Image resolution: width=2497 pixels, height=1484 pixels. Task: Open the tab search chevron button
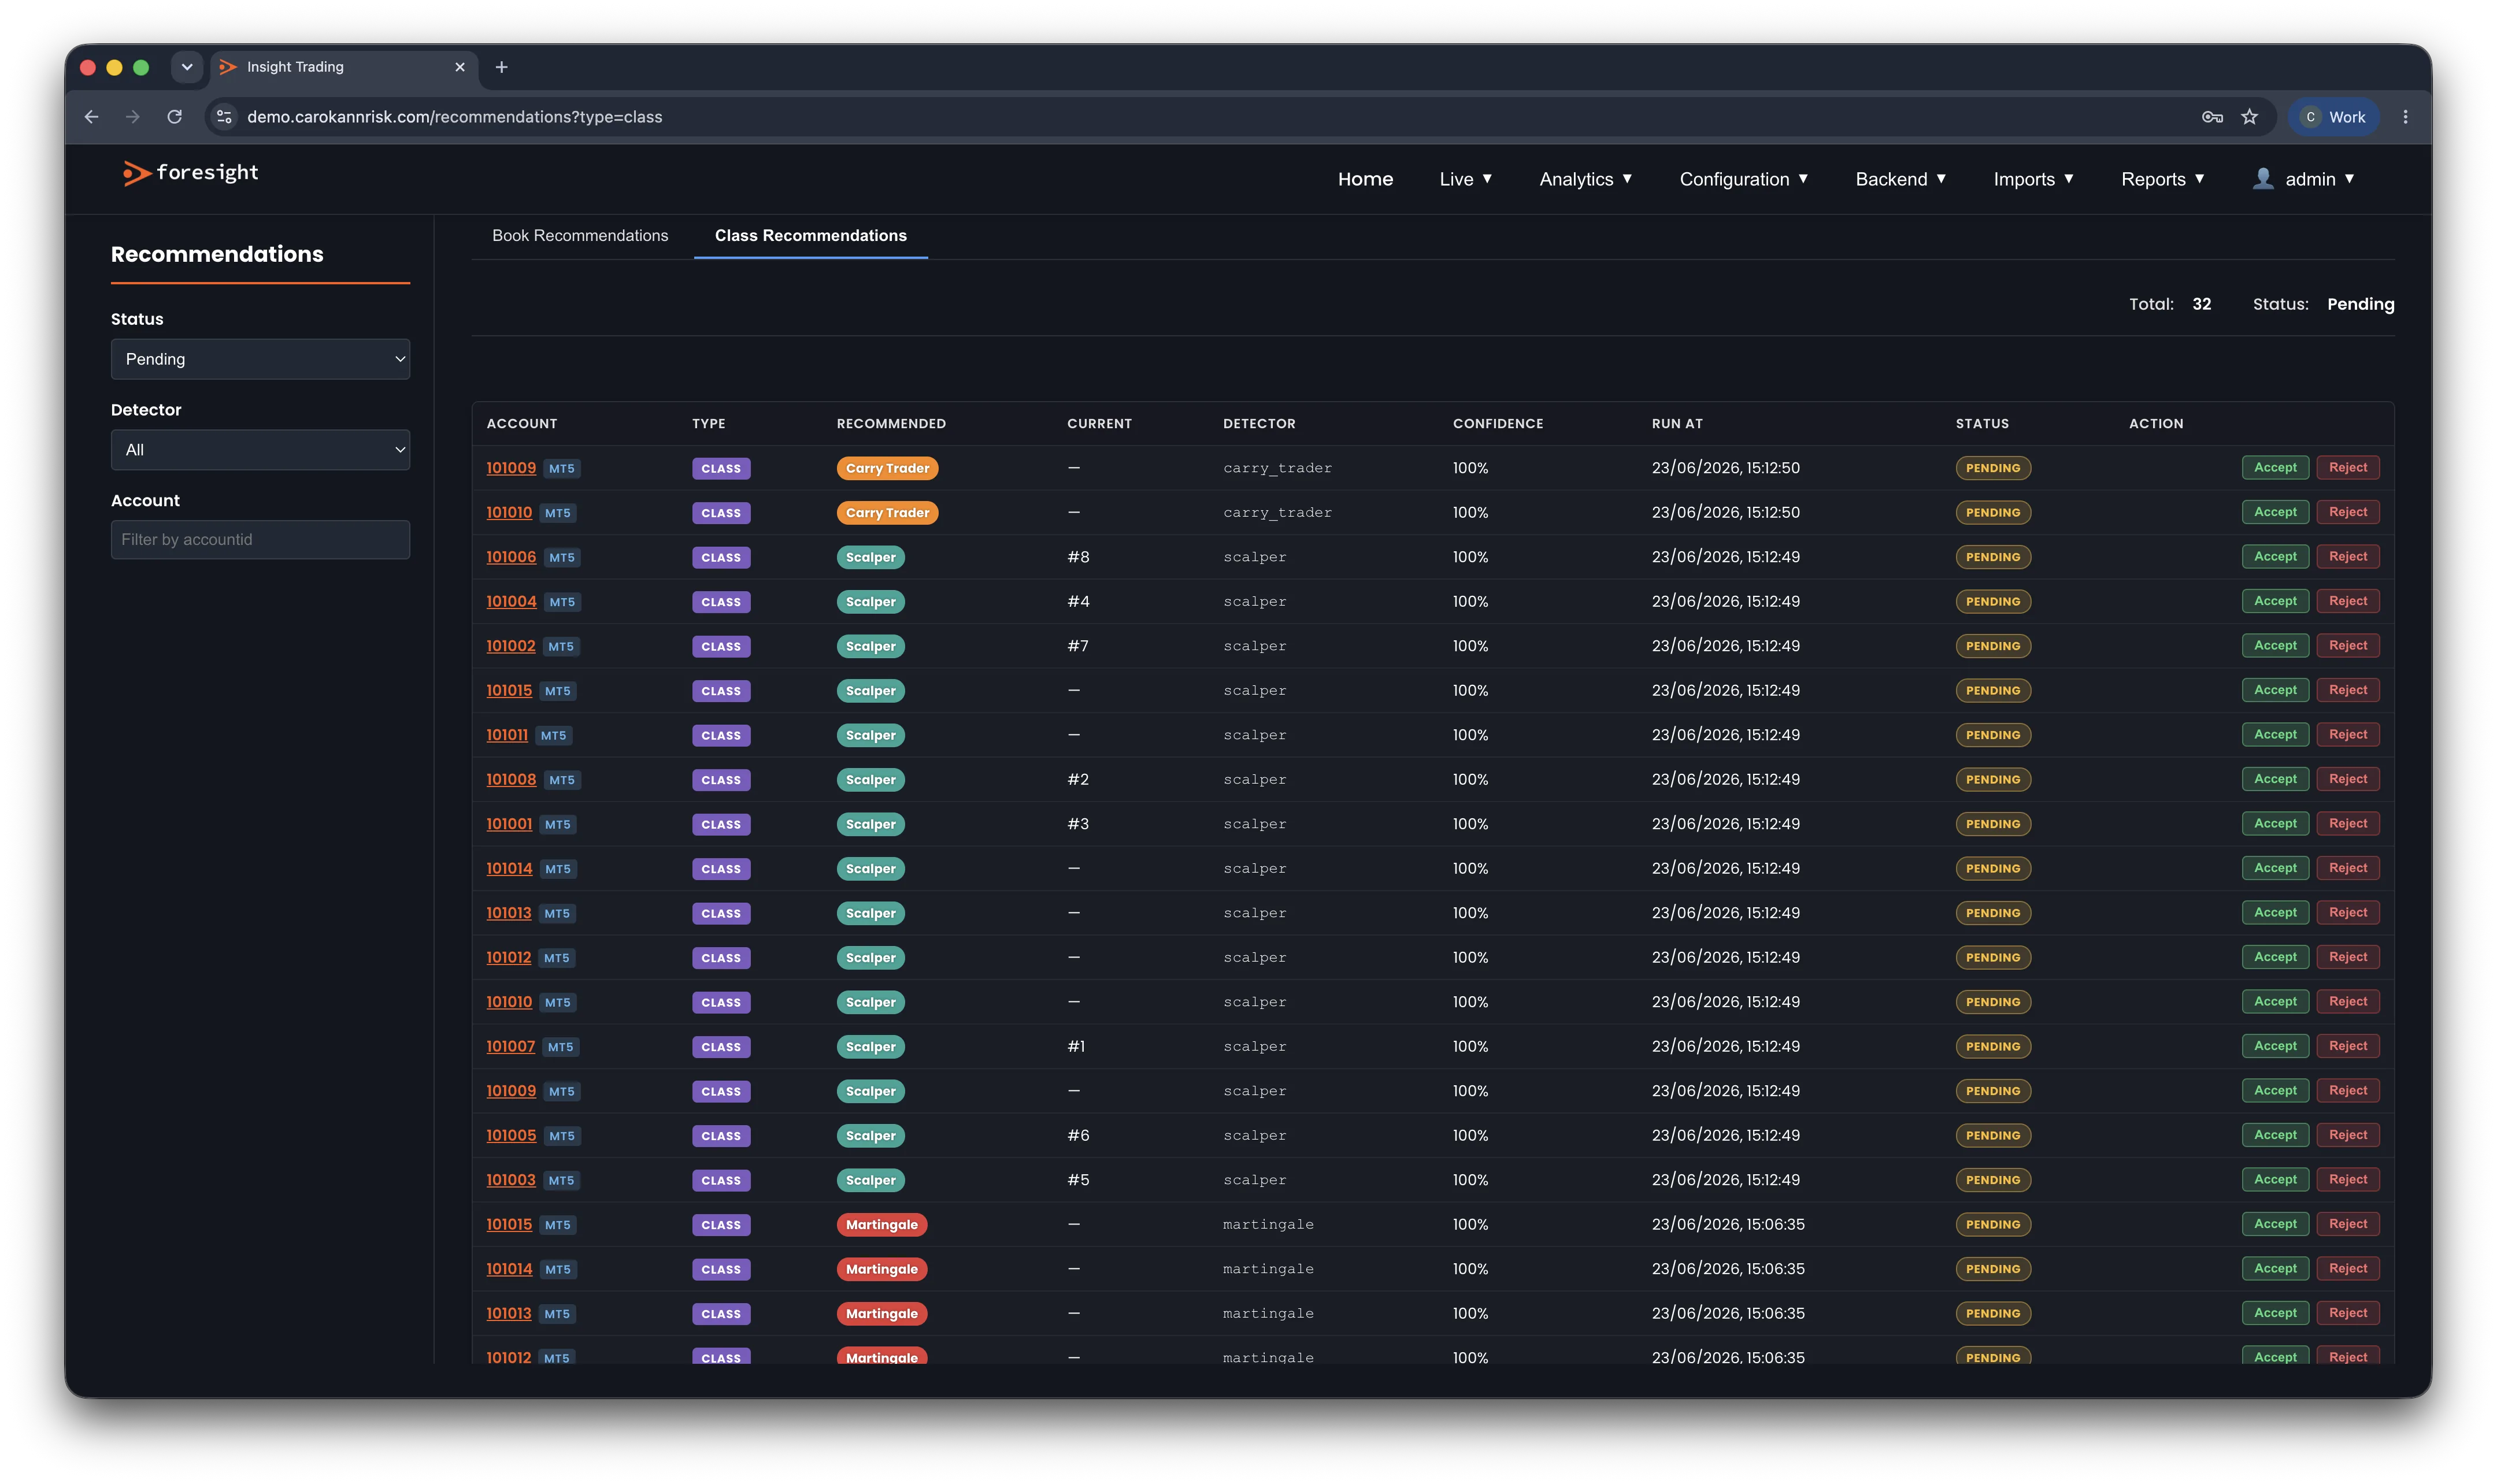(x=187, y=67)
